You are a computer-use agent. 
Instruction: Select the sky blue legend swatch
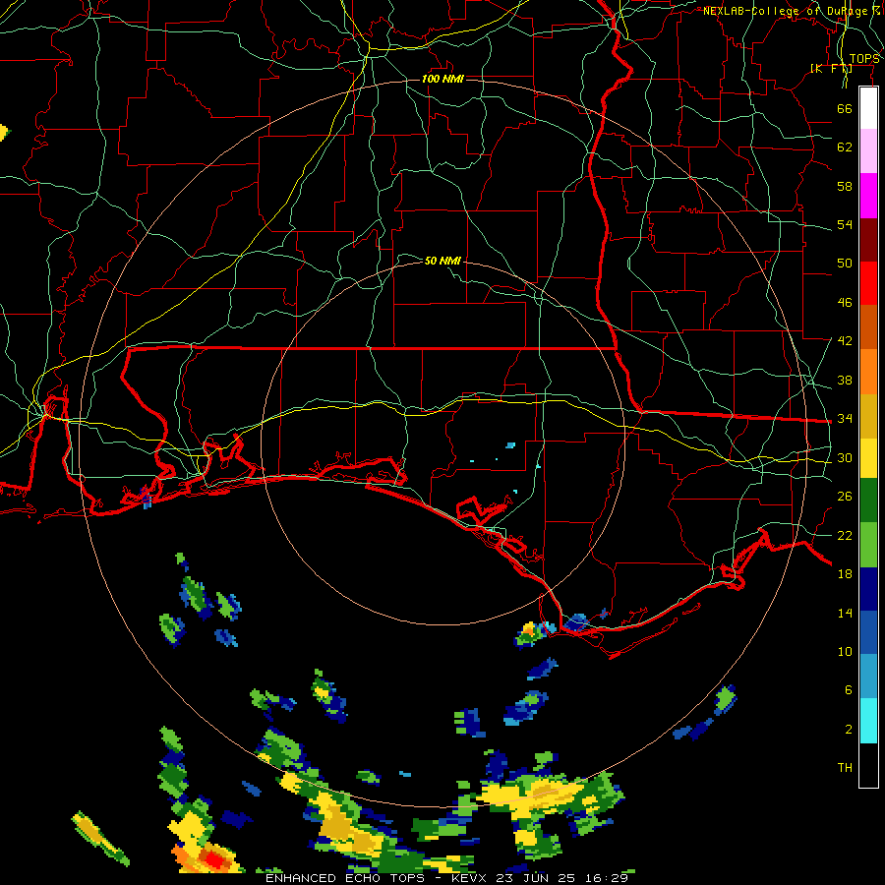tap(868, 677)
